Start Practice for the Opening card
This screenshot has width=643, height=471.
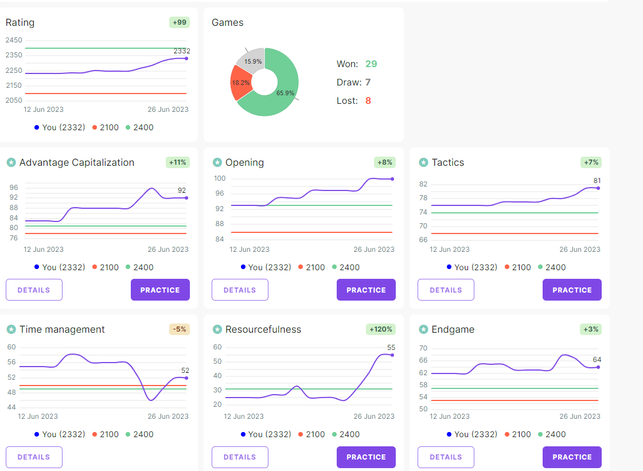pos(366,290)
